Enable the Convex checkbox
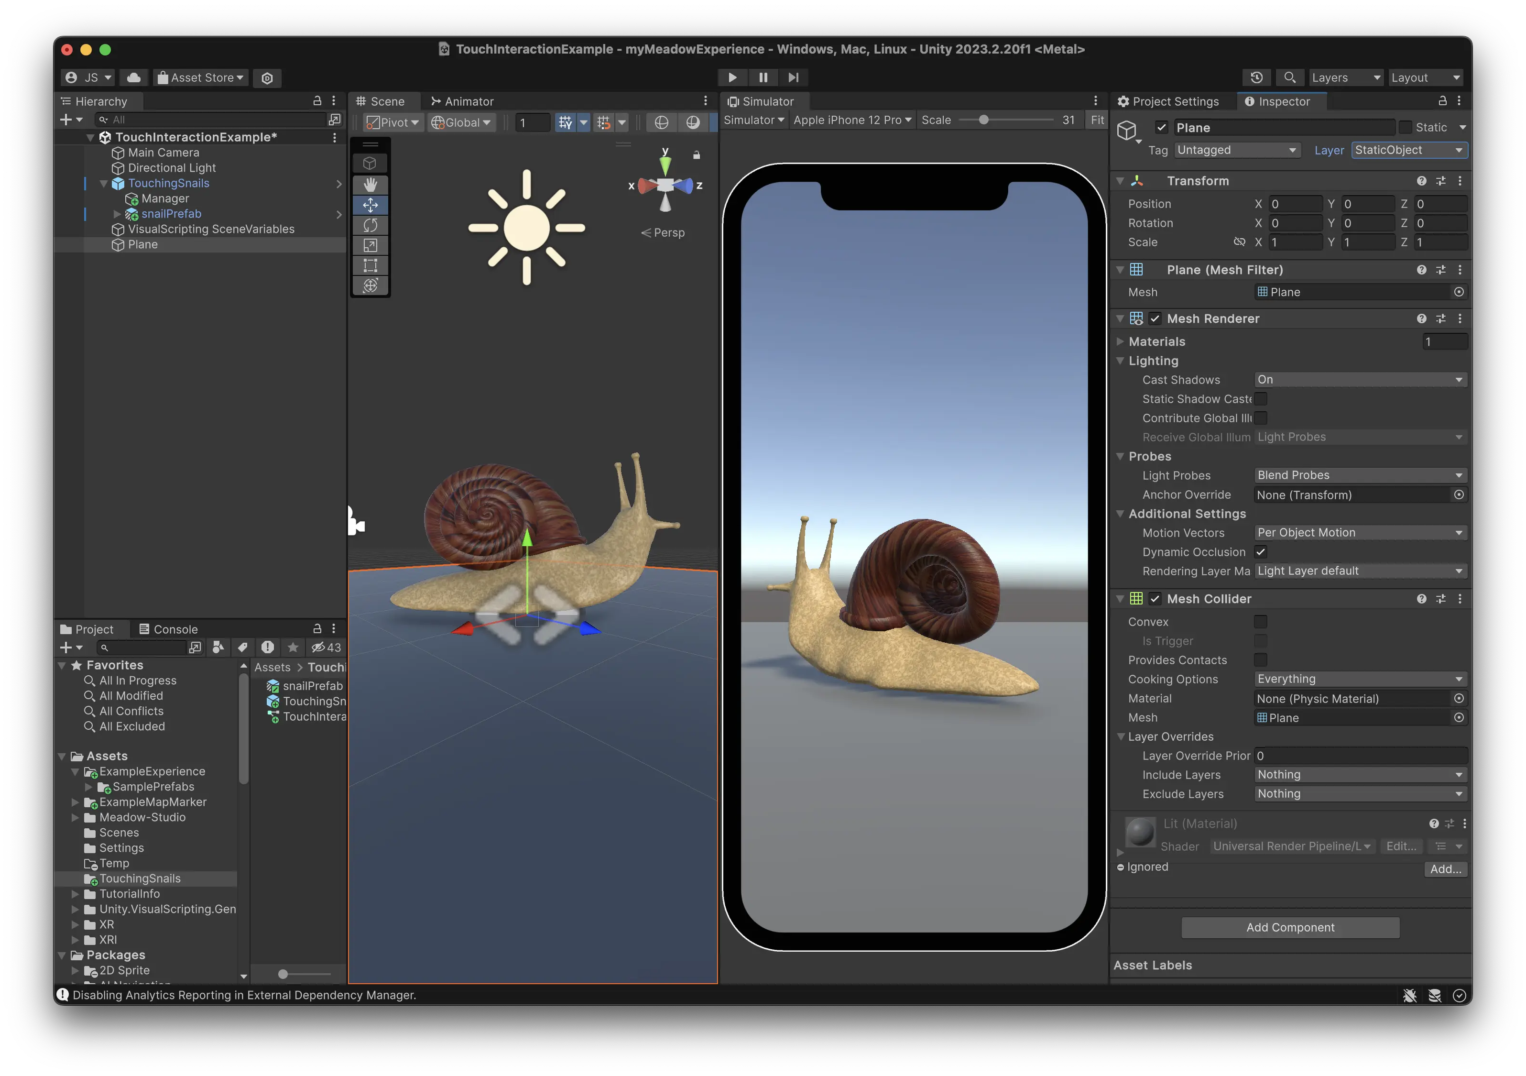The height and width of the screenshot is (1076, 1526). point(1260,622)
